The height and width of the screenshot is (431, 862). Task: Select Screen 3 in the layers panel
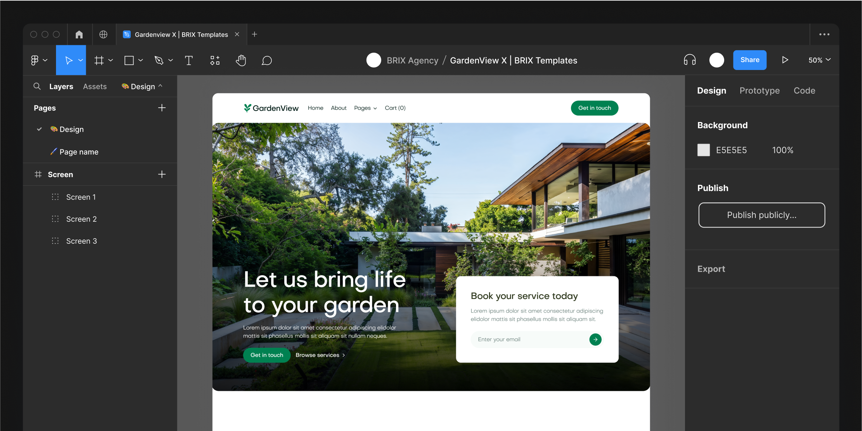click(x=81, y=241)
